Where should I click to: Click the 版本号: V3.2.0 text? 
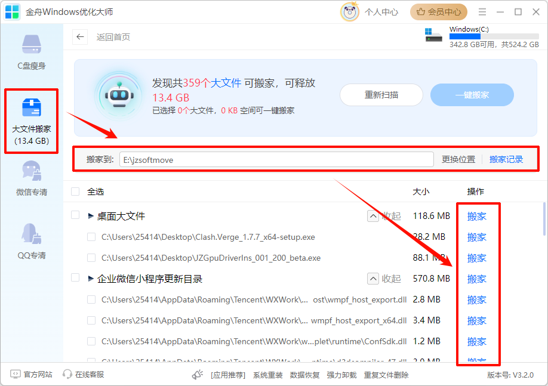(x=510, y=375)
